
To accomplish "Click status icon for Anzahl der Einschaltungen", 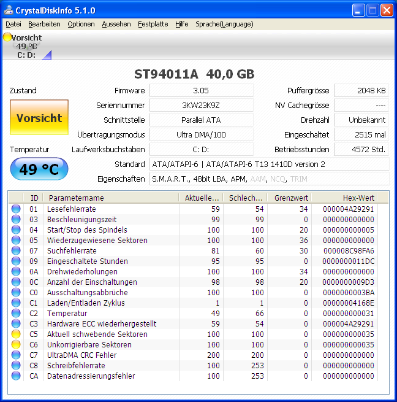I will (x=16, y=282).
